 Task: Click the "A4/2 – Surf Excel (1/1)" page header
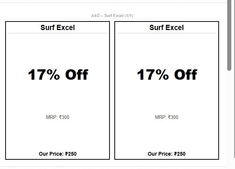point(112,16)
